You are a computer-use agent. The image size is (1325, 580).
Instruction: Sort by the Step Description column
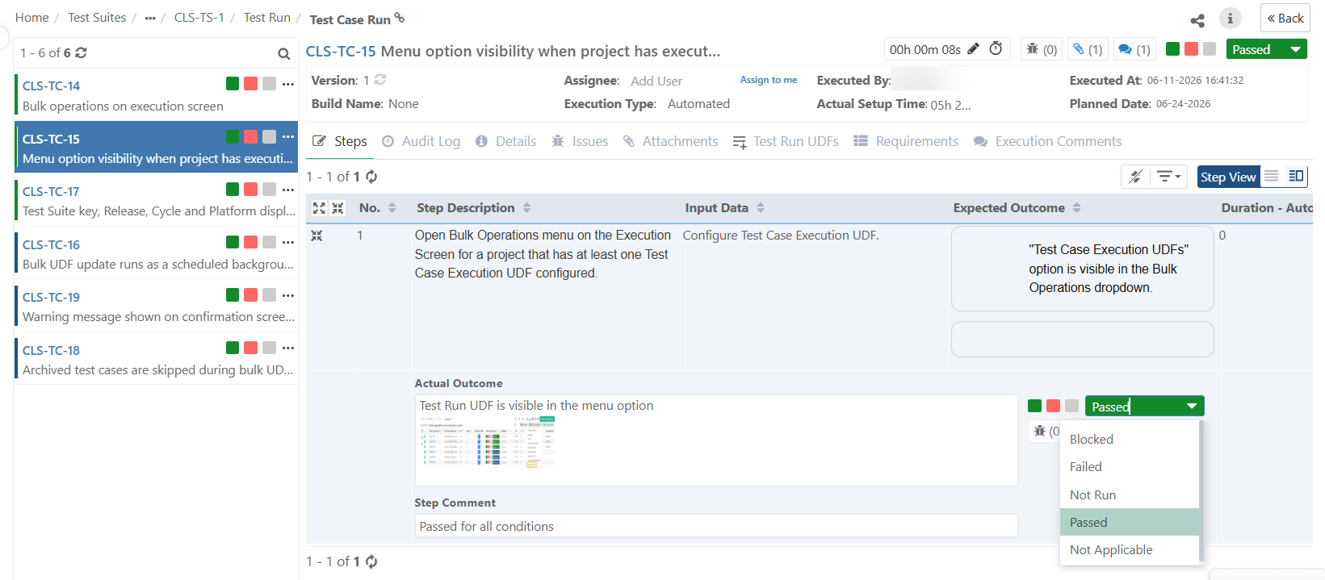pyautogui.click(x=527, y=208)
